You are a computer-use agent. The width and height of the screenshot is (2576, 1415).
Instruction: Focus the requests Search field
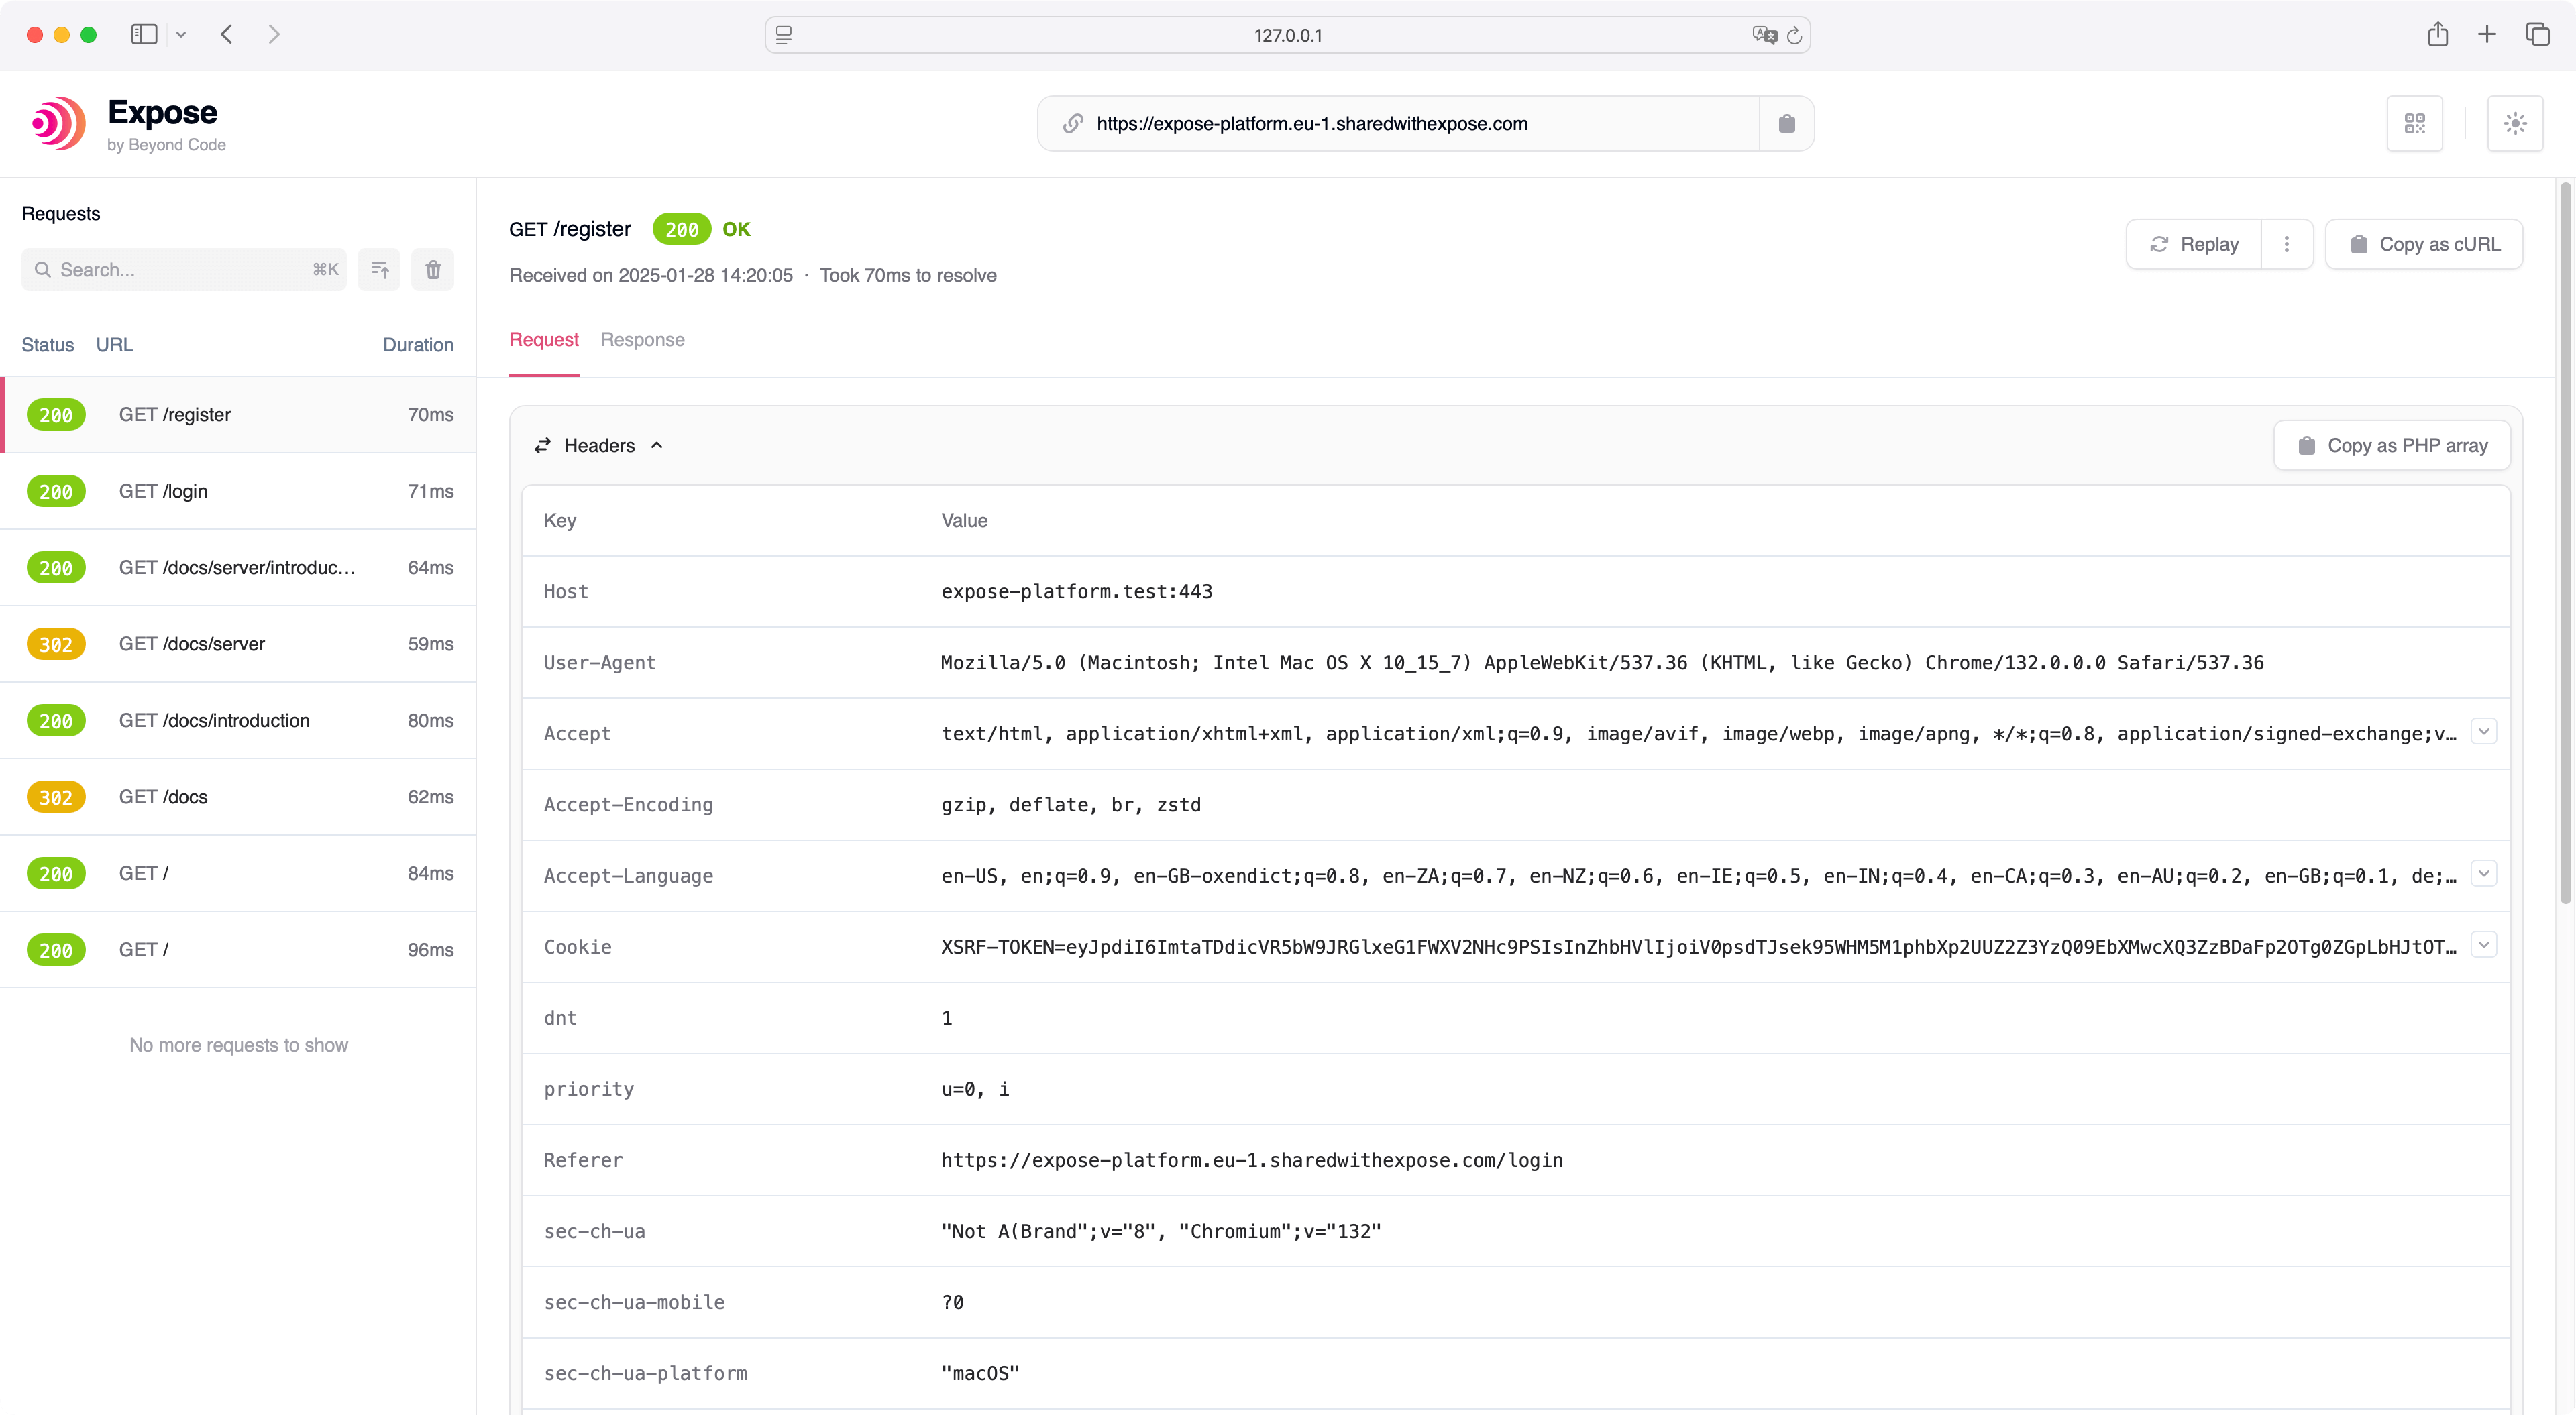coord(184,269)
